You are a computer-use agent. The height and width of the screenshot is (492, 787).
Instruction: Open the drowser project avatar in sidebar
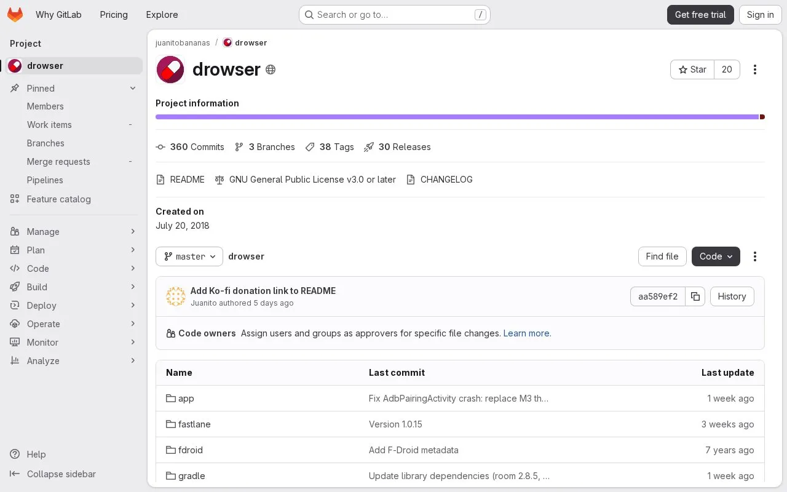[x=15, y=66]
